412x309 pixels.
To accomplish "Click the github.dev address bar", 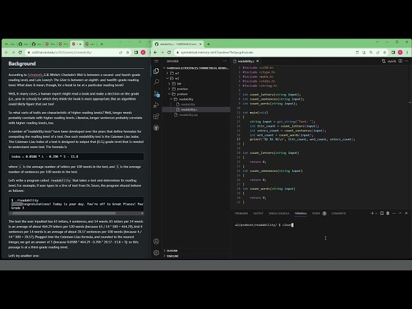I will click(x=264, y=52).
